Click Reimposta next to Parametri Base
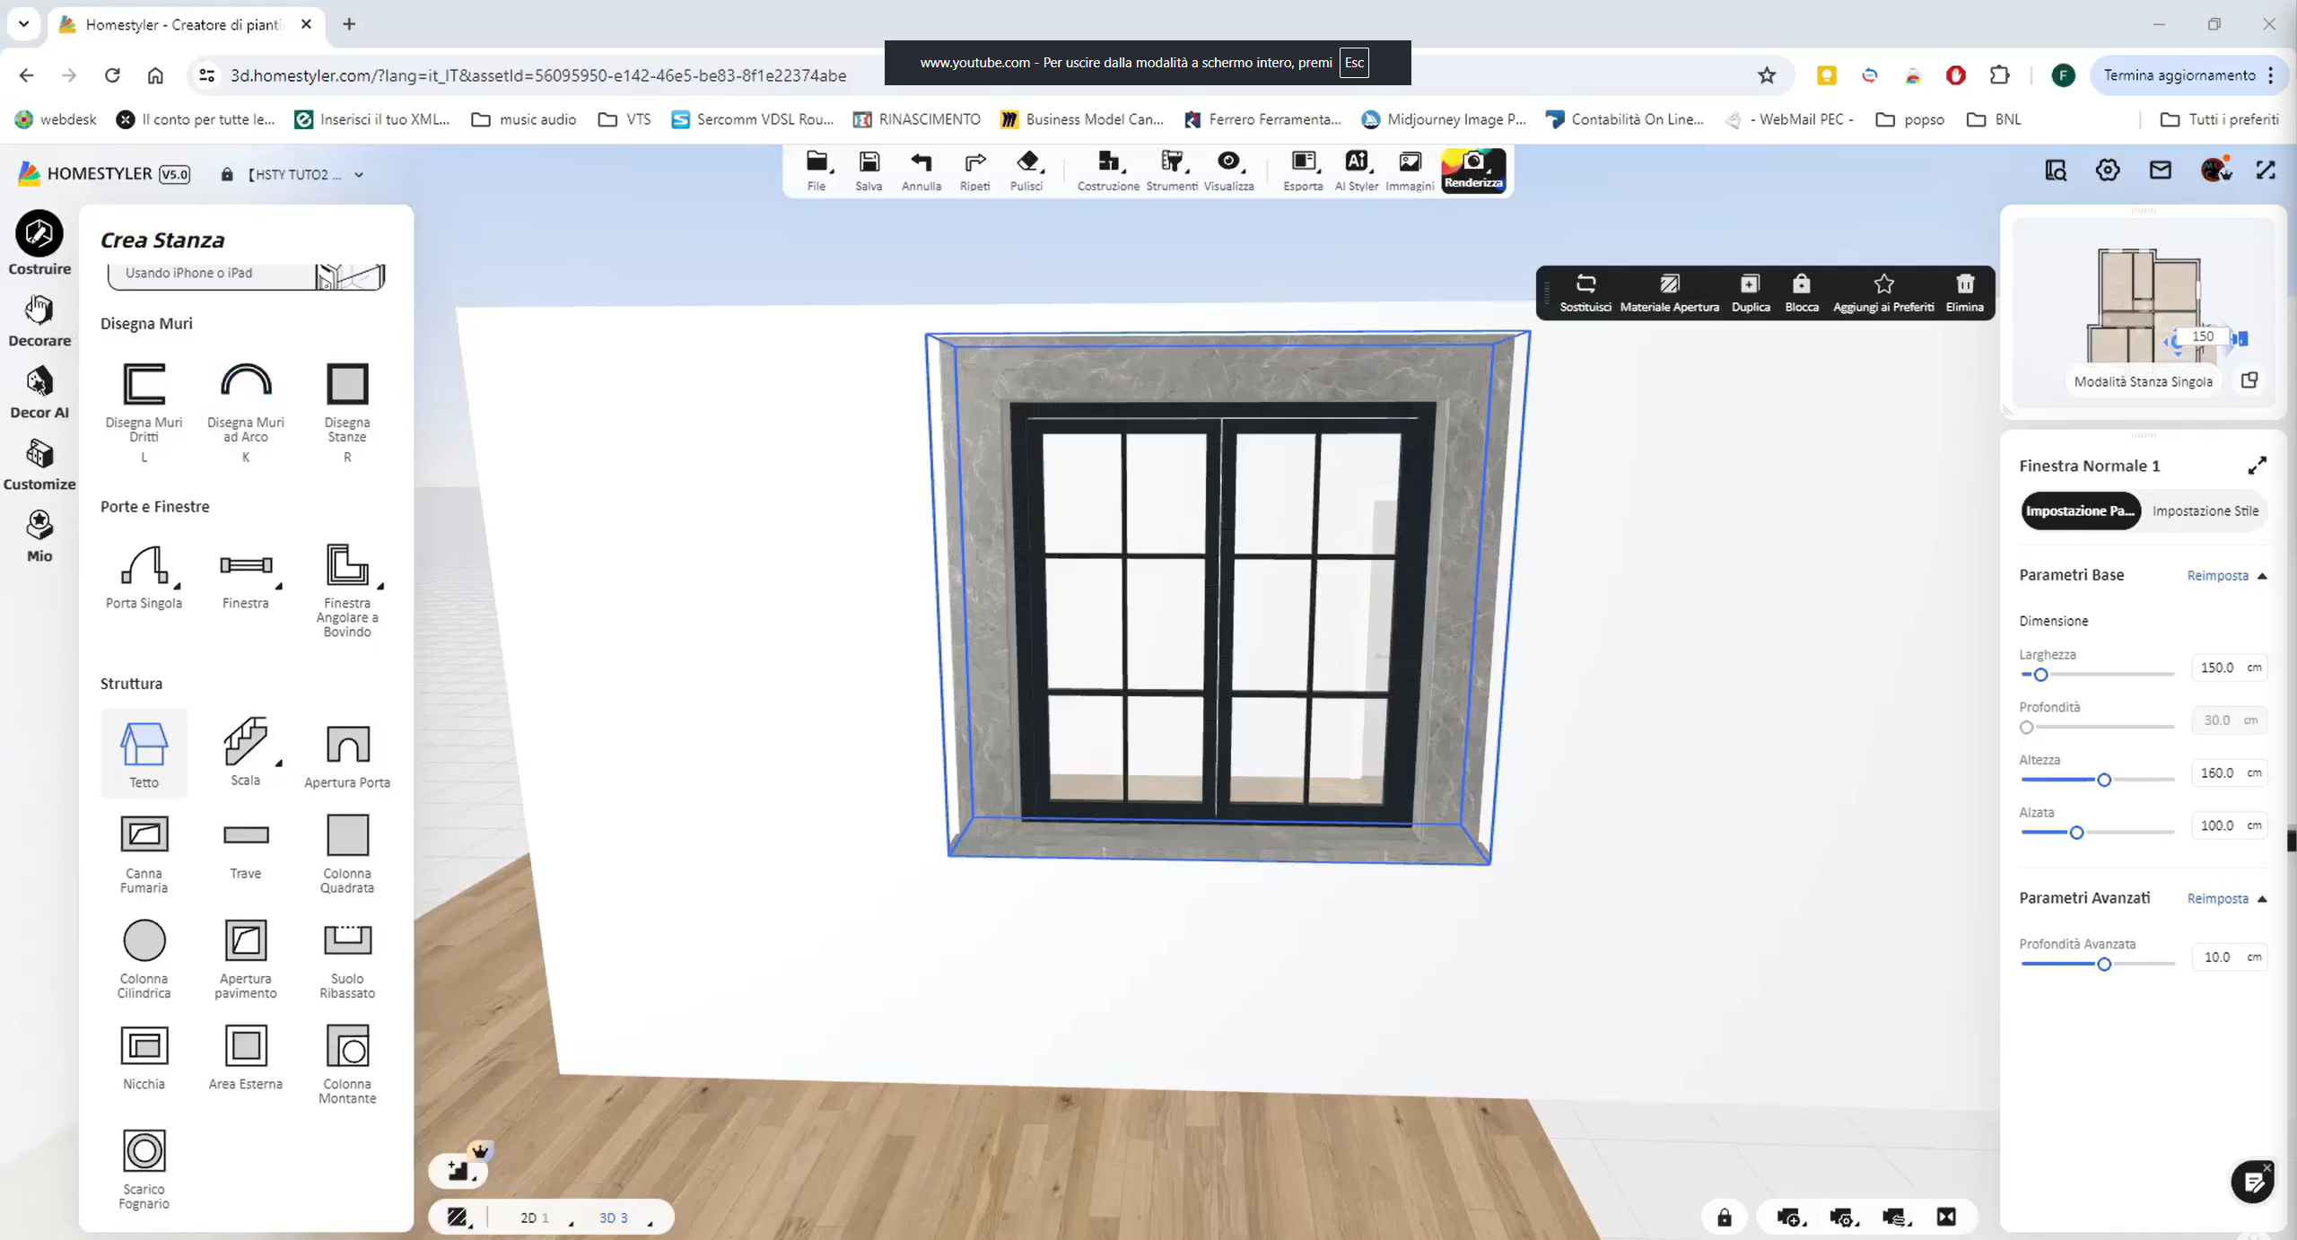Image resolution: width=2297 pixels, height=1240 pixels. pyautogui.click(x=2217, y=576)
